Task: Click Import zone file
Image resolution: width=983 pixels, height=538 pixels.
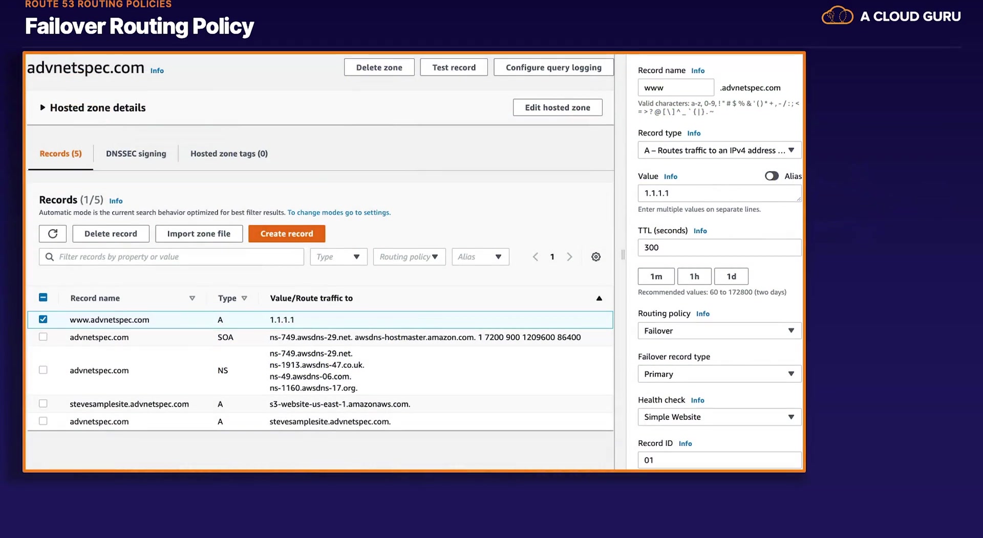Action: coord(199,234)
